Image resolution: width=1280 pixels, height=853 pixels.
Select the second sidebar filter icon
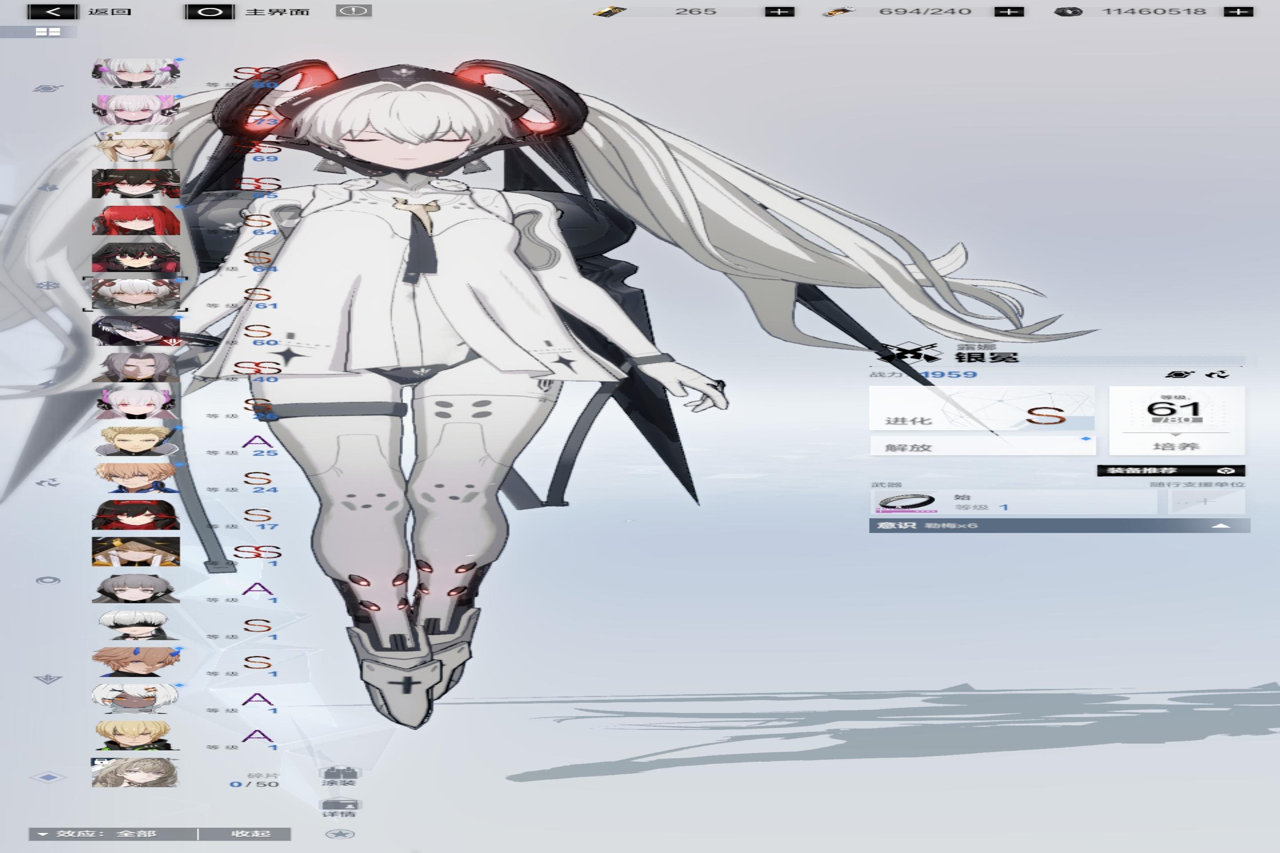click(x=48, y=187)
